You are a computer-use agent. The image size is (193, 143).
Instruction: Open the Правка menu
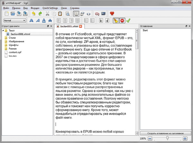pos(16,8)
